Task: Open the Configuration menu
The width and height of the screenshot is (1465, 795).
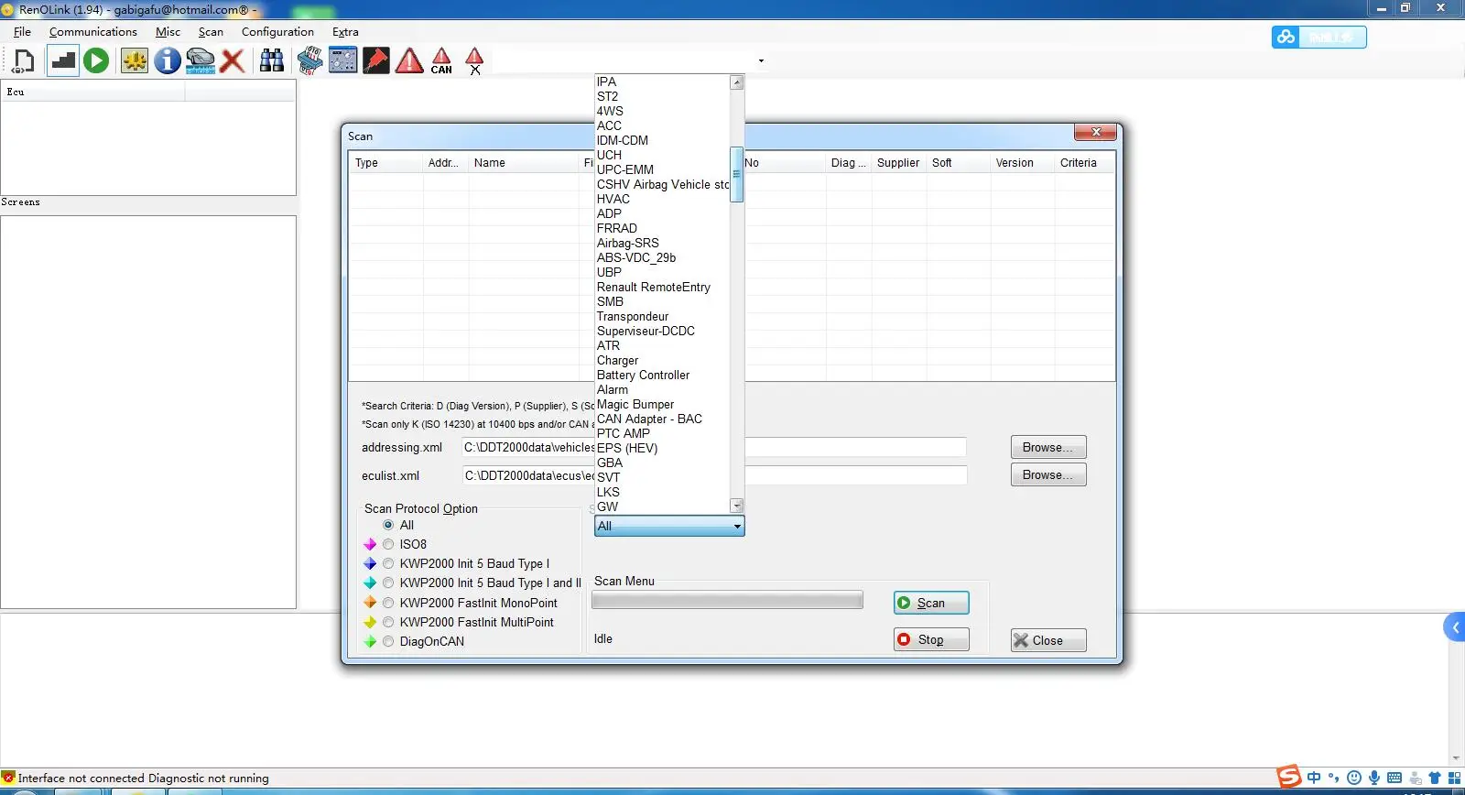Action: (x=277, y=31)
